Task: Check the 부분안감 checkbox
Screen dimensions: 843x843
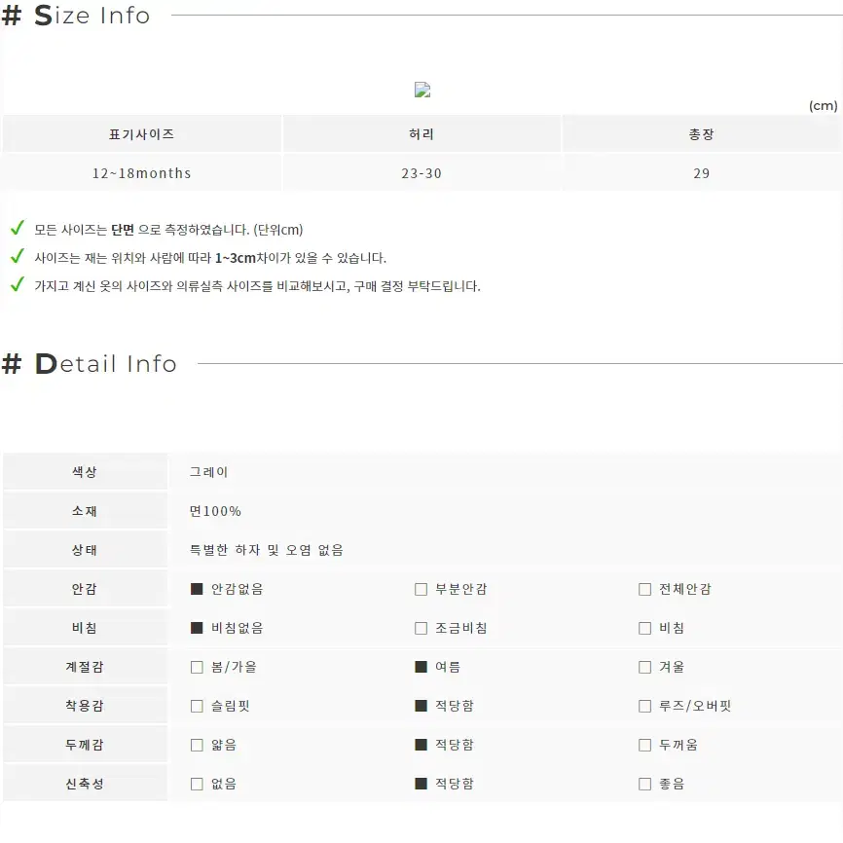Action: 421,589
